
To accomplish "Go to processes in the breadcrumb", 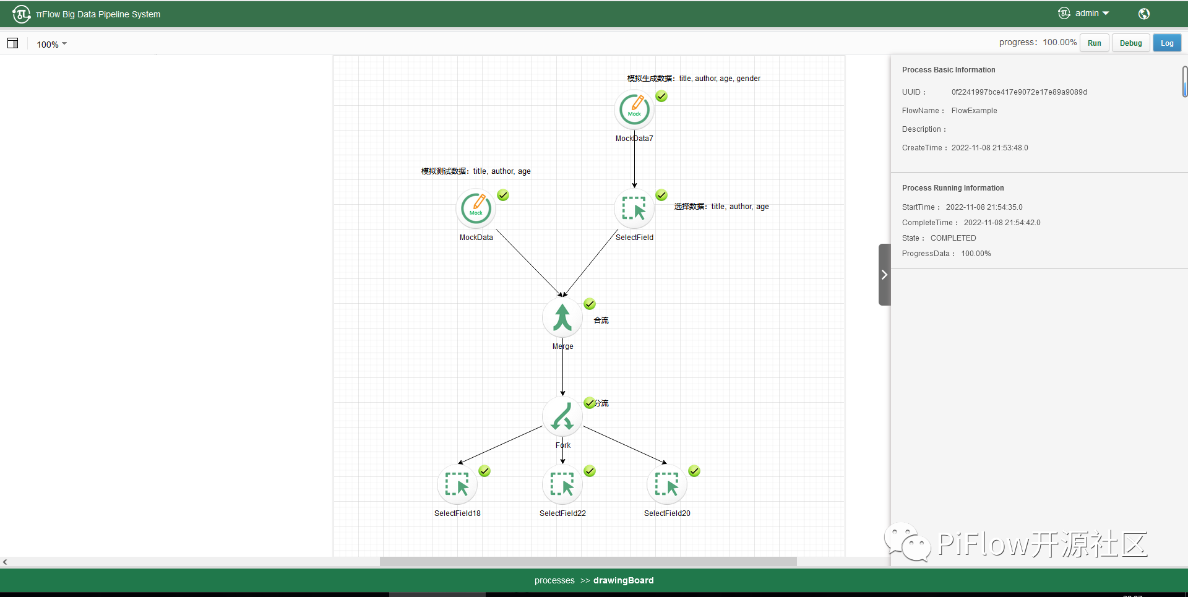I will pos(554,580).
